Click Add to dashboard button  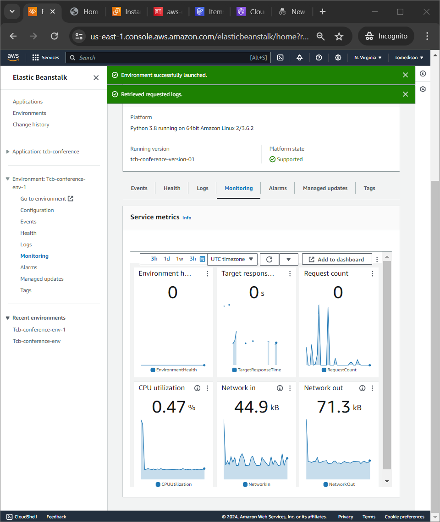[337, 259]
